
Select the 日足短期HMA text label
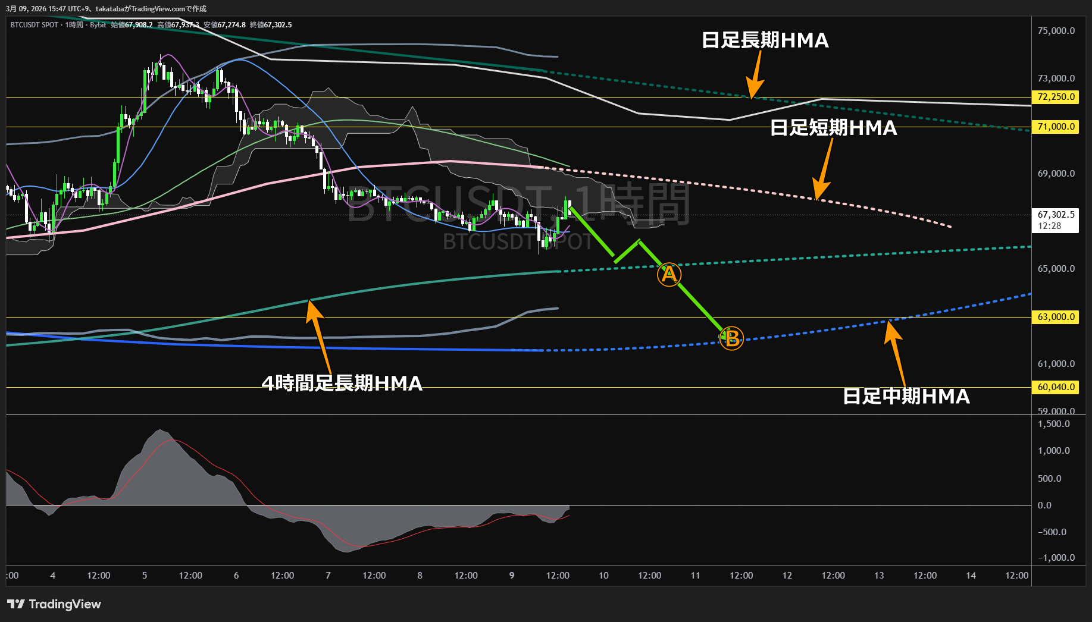point(833,128)
